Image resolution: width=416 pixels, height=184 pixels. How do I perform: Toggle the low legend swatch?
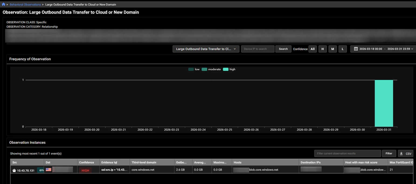pos(191,69)
